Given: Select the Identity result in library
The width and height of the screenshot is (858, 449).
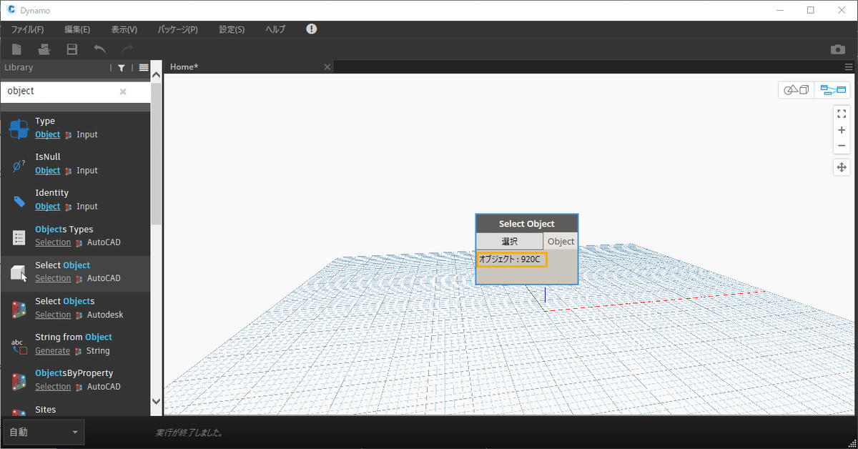Looking at the screenshot, I should point(75,200).
